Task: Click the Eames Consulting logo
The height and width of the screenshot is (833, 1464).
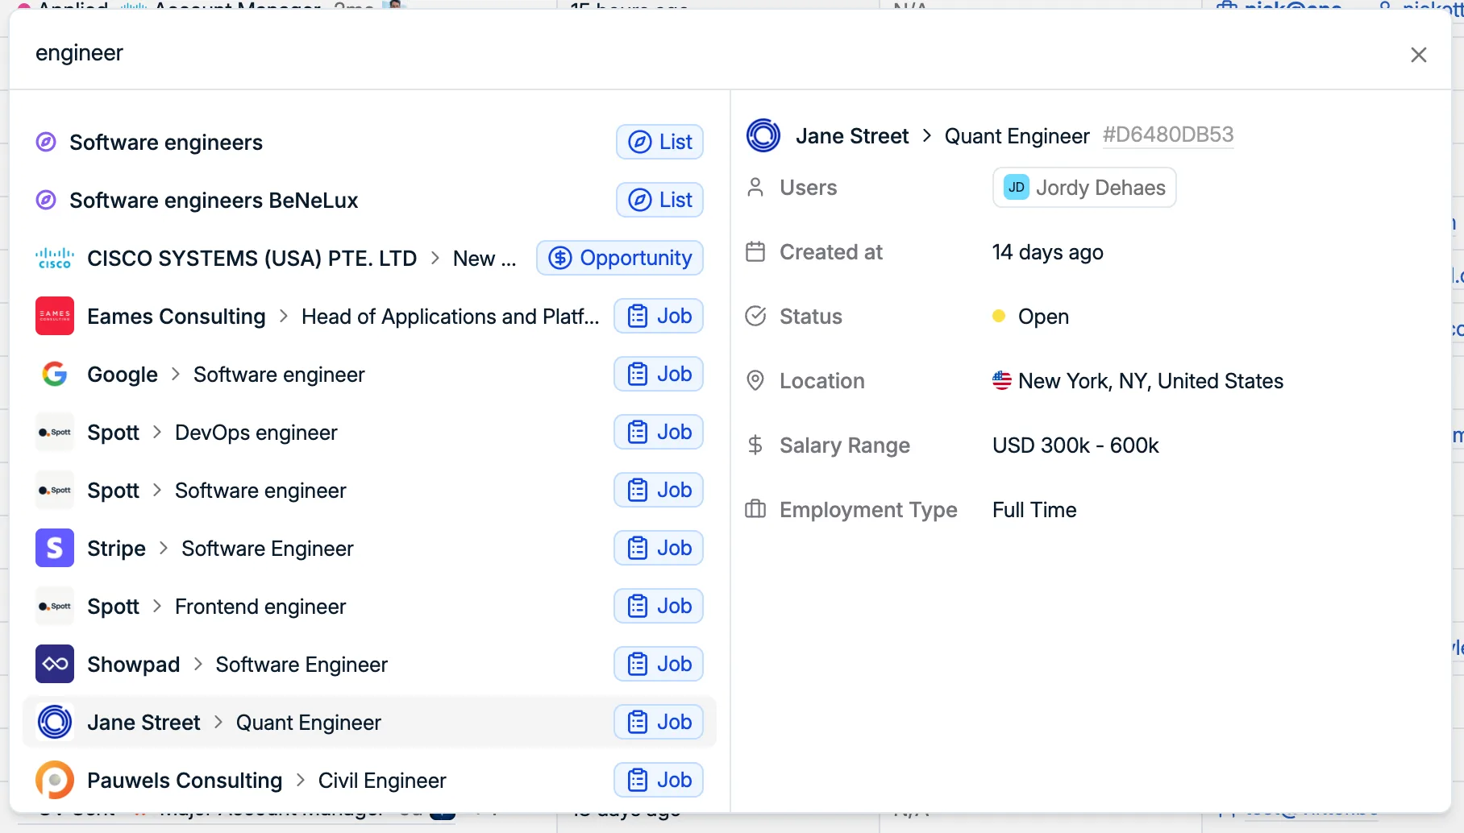Action: 55,316
